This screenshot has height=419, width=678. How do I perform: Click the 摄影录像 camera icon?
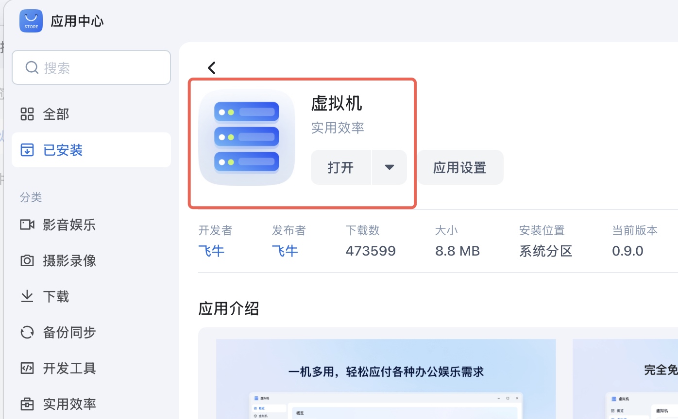click(27, 260)
